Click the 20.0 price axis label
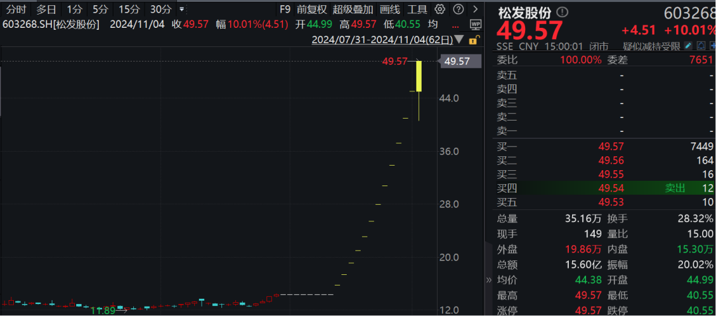 [449, 257]
